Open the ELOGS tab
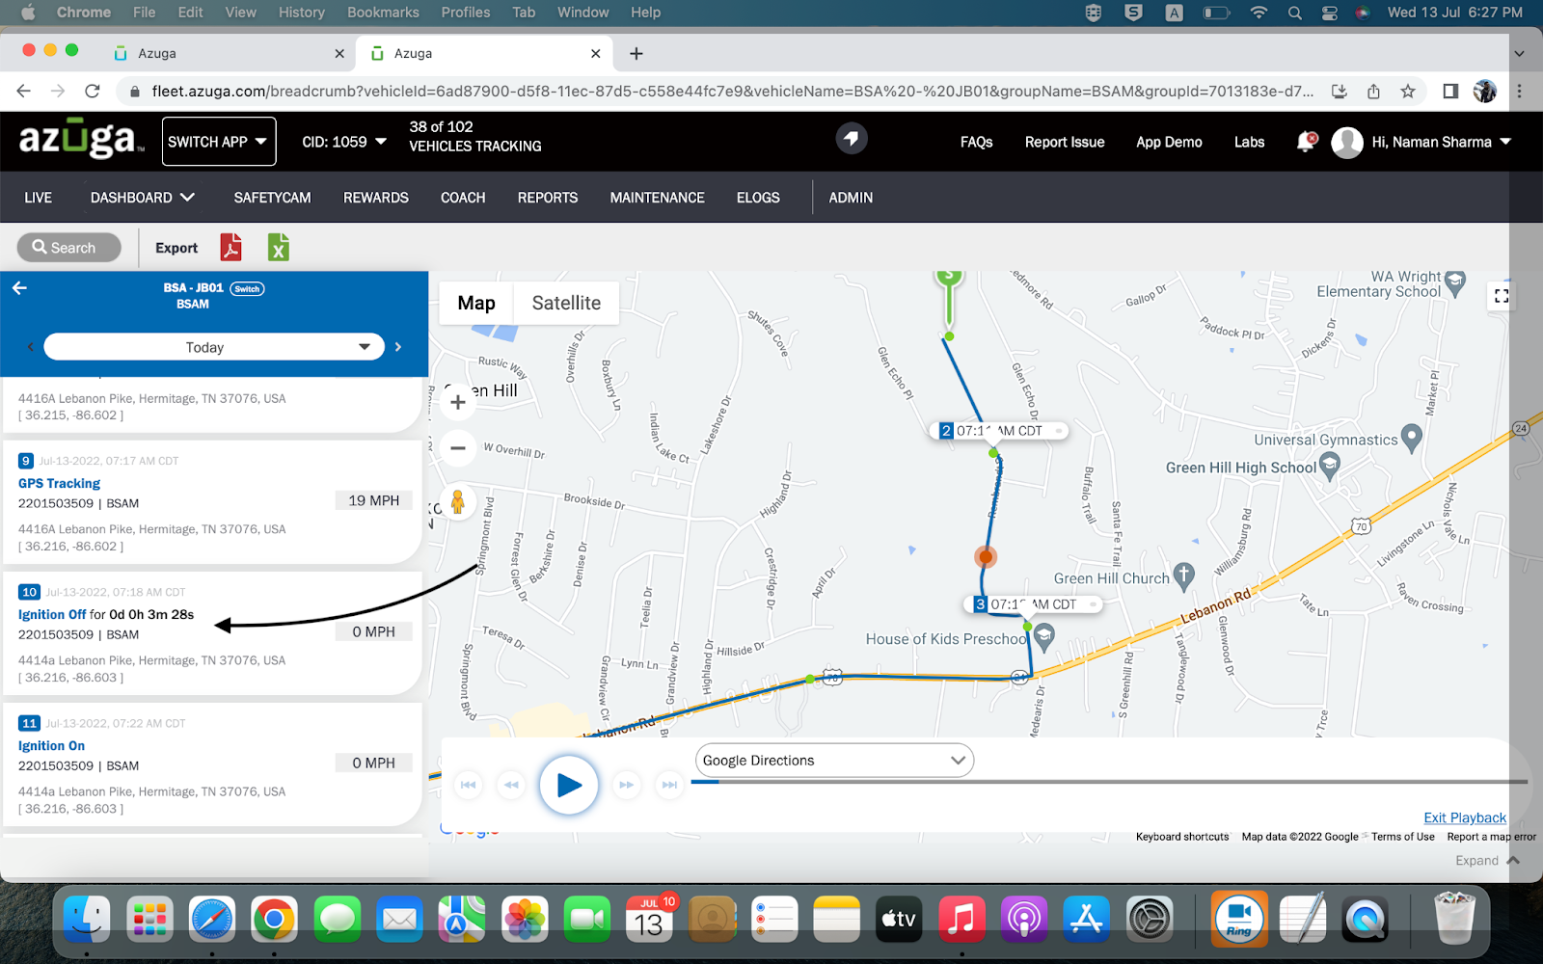Screen dimensions: 1543x964 pyautogui.click(x=758, y=198)
